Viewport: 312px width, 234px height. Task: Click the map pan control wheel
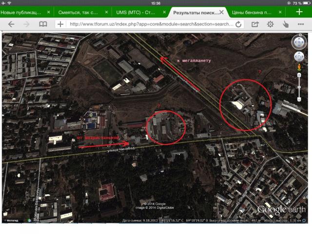[x=299, y=57]
